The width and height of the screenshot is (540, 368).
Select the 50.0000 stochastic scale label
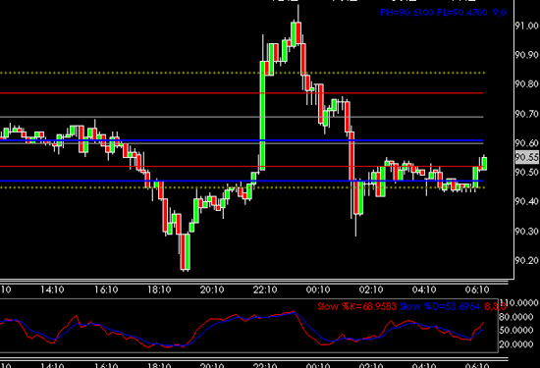click(x=515, y=331)
